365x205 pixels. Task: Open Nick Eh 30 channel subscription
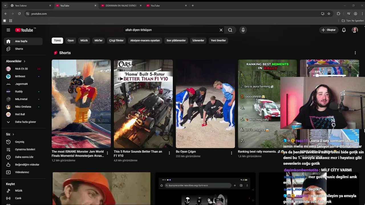[x=23, y=69]
